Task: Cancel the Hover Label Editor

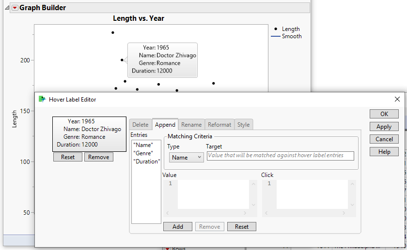Action: point(384,139)
